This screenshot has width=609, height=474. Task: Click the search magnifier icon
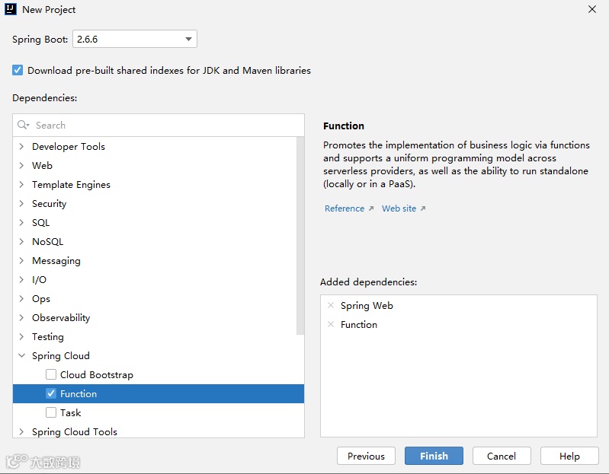23,125
